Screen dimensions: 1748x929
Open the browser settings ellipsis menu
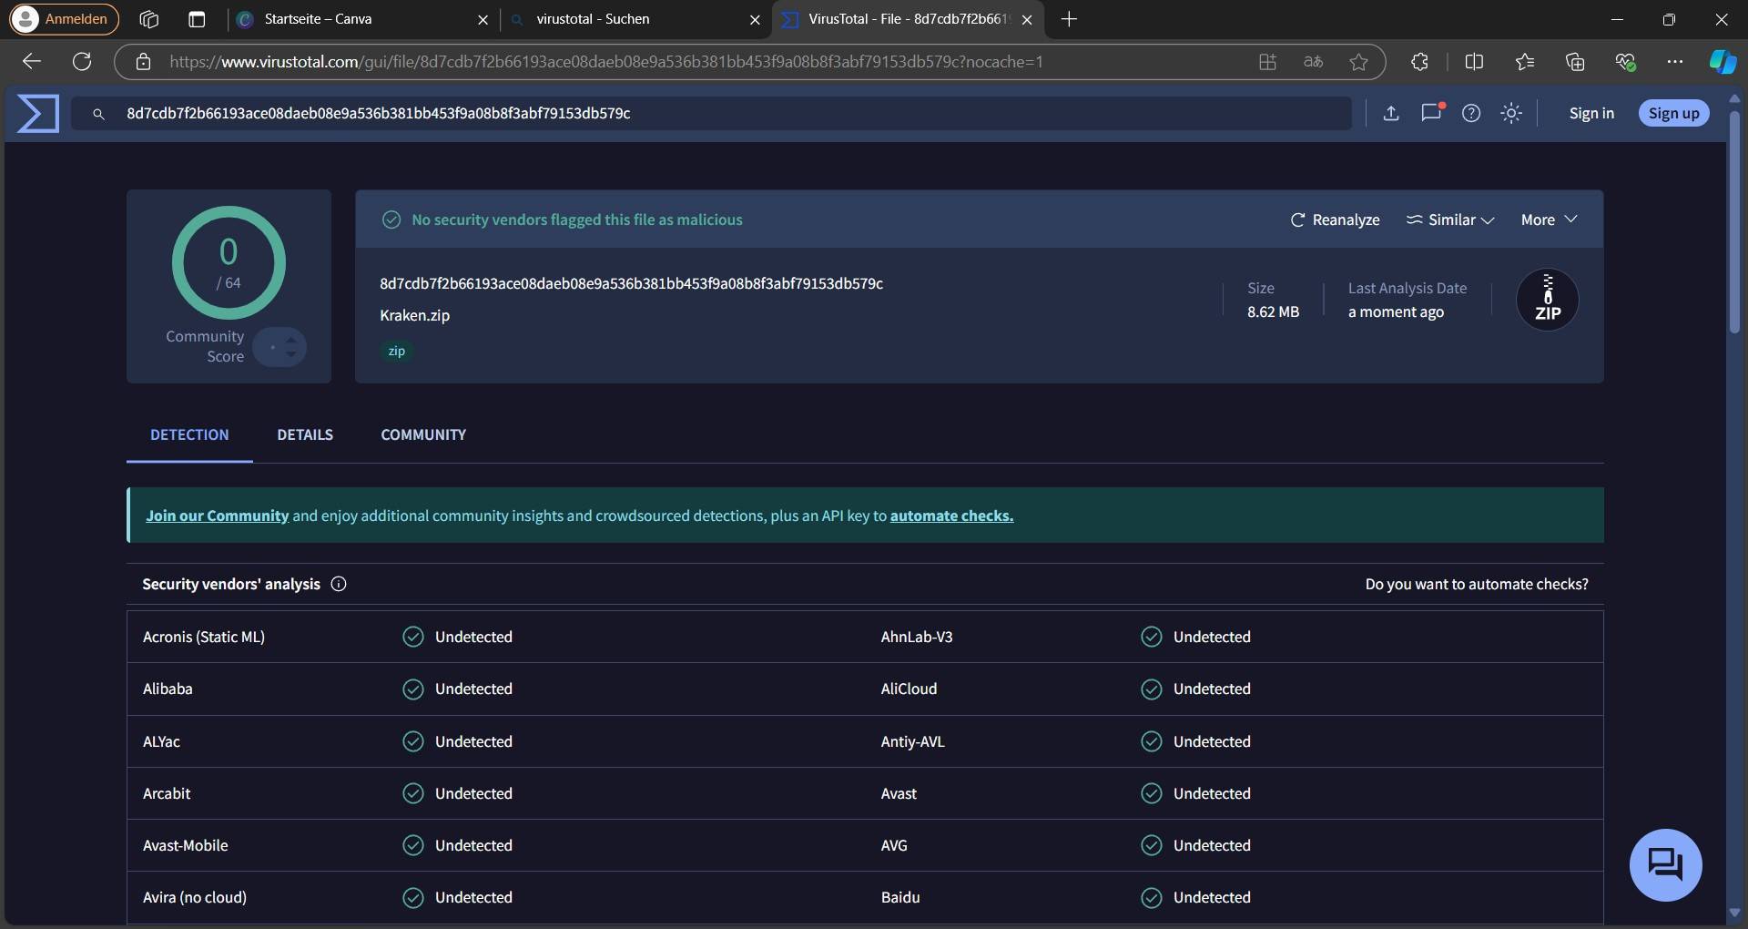1674,62
